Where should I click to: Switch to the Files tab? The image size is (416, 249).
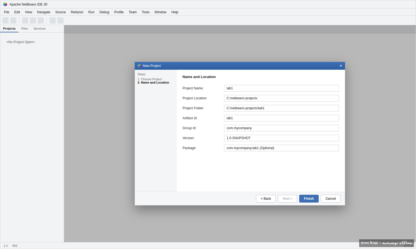tap(25, 29)
